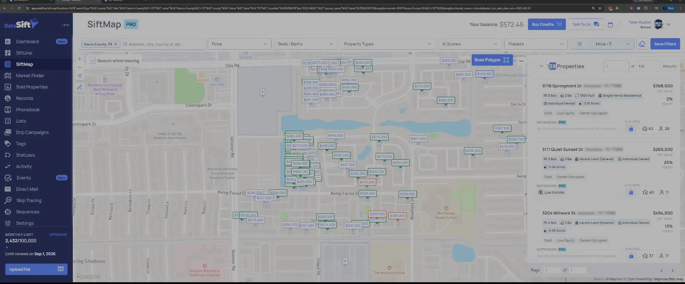Expand the AI Scores dropdown
This screenshot has height=284, width=685.
point(470,44)
